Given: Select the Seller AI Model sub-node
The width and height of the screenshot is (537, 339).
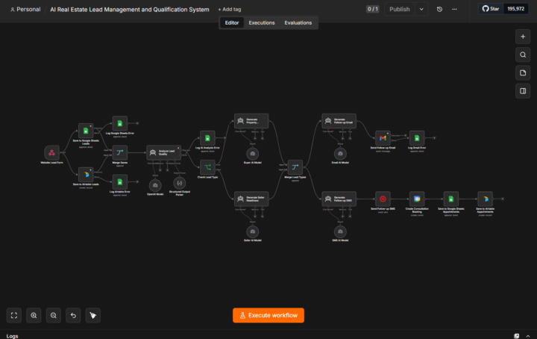Looking at the screenshot, I should [252, 231].
